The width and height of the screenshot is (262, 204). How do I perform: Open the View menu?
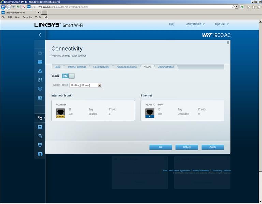pos(17,17)
